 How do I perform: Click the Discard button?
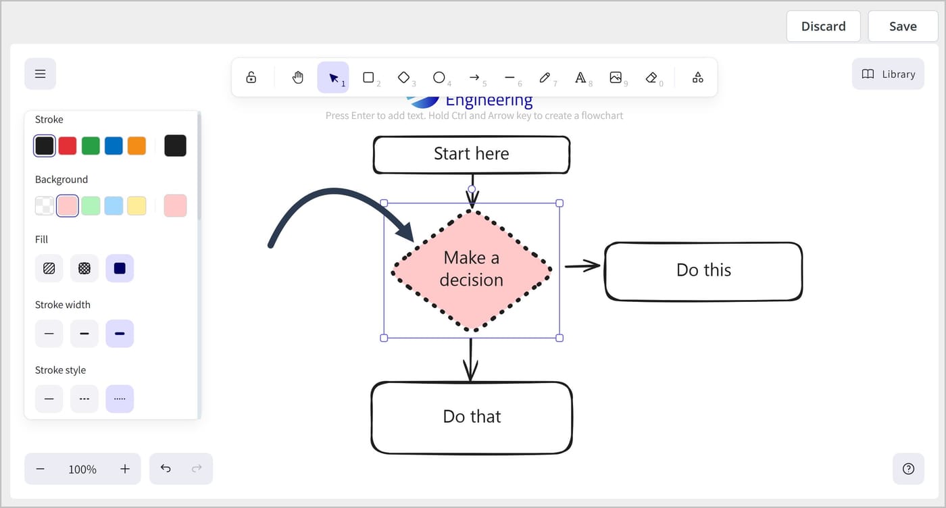click(823, 26)
